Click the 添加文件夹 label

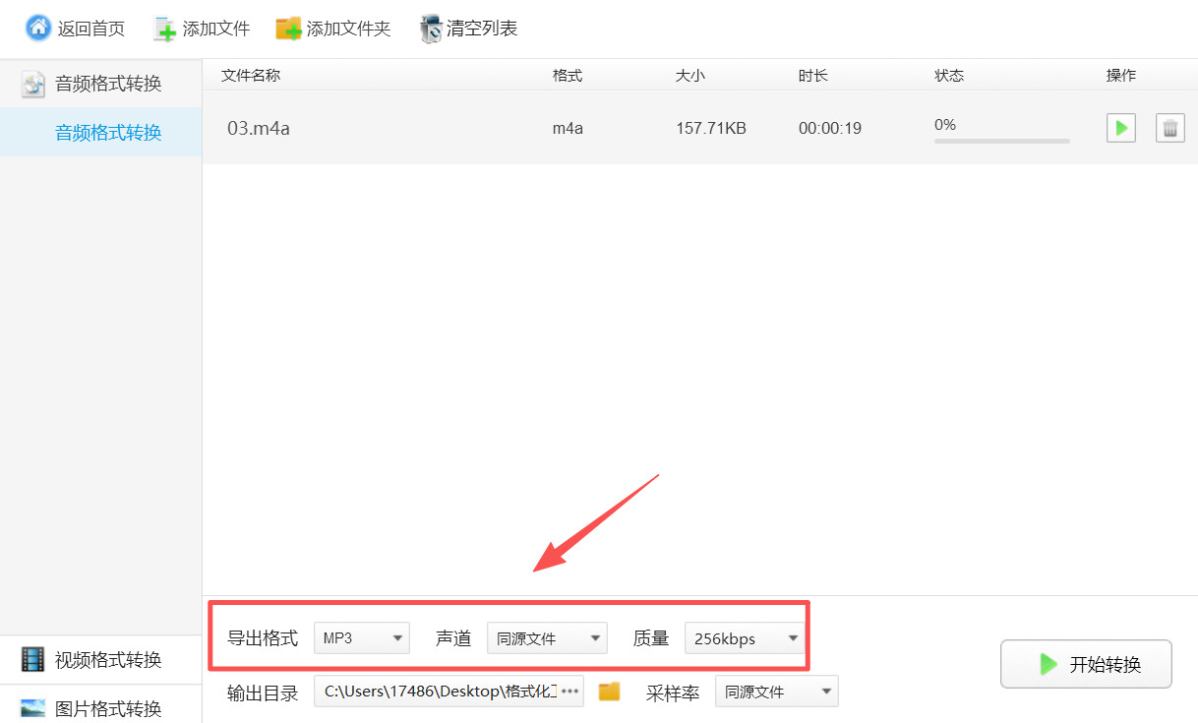(349, 29)
